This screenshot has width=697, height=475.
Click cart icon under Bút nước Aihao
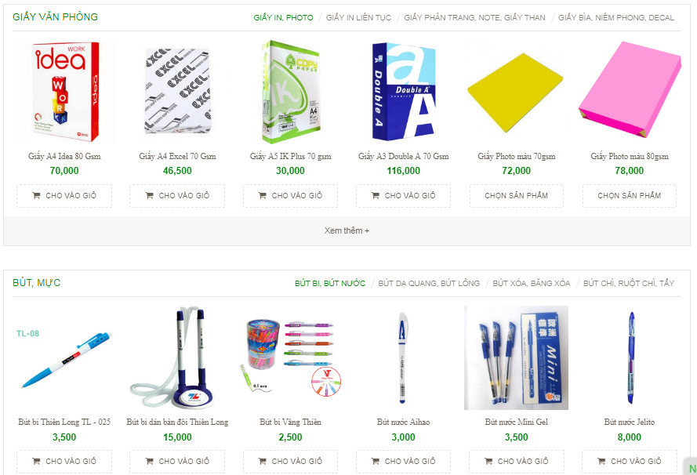click(376, 461)
